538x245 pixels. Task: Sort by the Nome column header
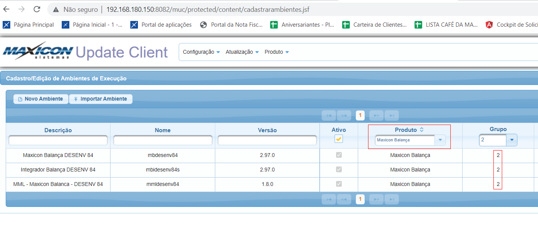pos(163,130)
